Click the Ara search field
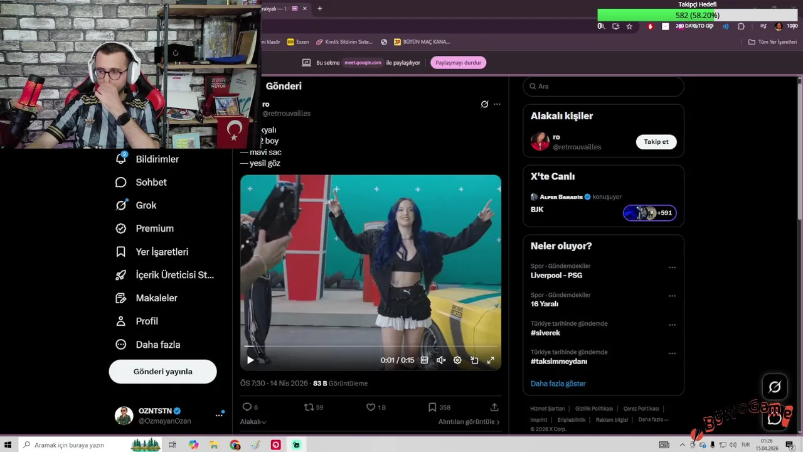This screenshot has width=803, height=452. click(604, 87)
